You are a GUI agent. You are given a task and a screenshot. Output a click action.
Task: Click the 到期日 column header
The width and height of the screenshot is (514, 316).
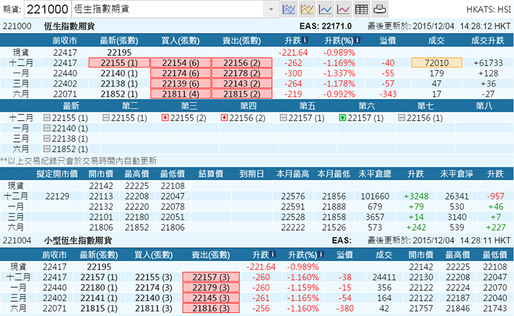[252, 173]
